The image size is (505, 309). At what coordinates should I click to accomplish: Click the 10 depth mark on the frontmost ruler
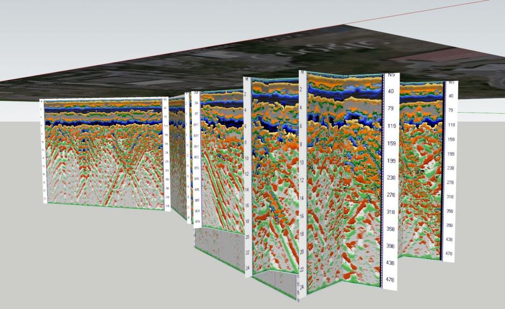pos(301,163)
